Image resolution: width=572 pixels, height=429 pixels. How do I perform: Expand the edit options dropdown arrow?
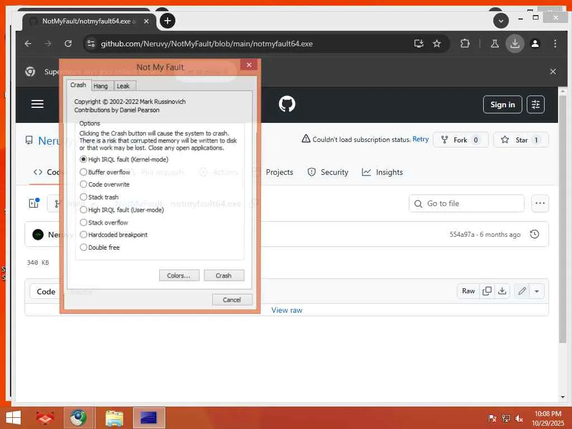(537, 291)
